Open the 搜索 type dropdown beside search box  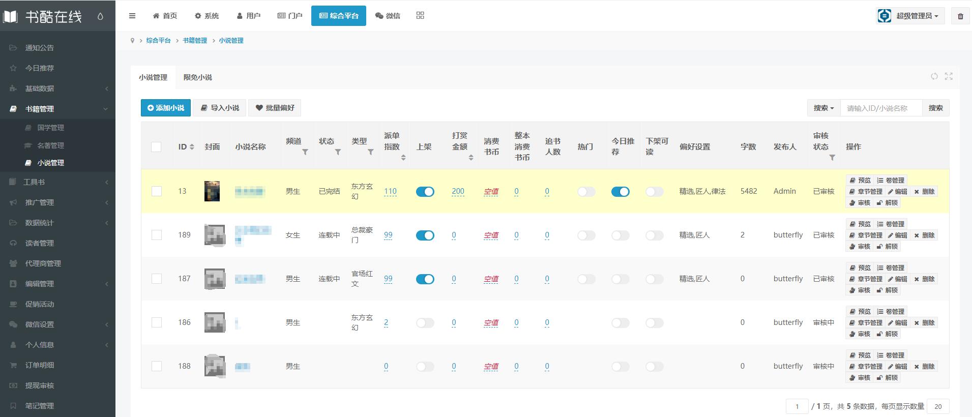(x=823, y=108)
